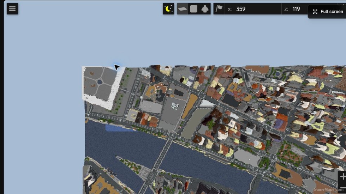
Task: Click the flag marker icon
Action: click(219, 9)
